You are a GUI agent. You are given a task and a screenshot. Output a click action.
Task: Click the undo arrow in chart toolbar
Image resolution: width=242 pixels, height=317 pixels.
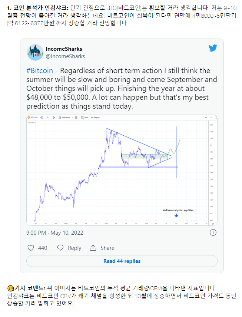206,118
